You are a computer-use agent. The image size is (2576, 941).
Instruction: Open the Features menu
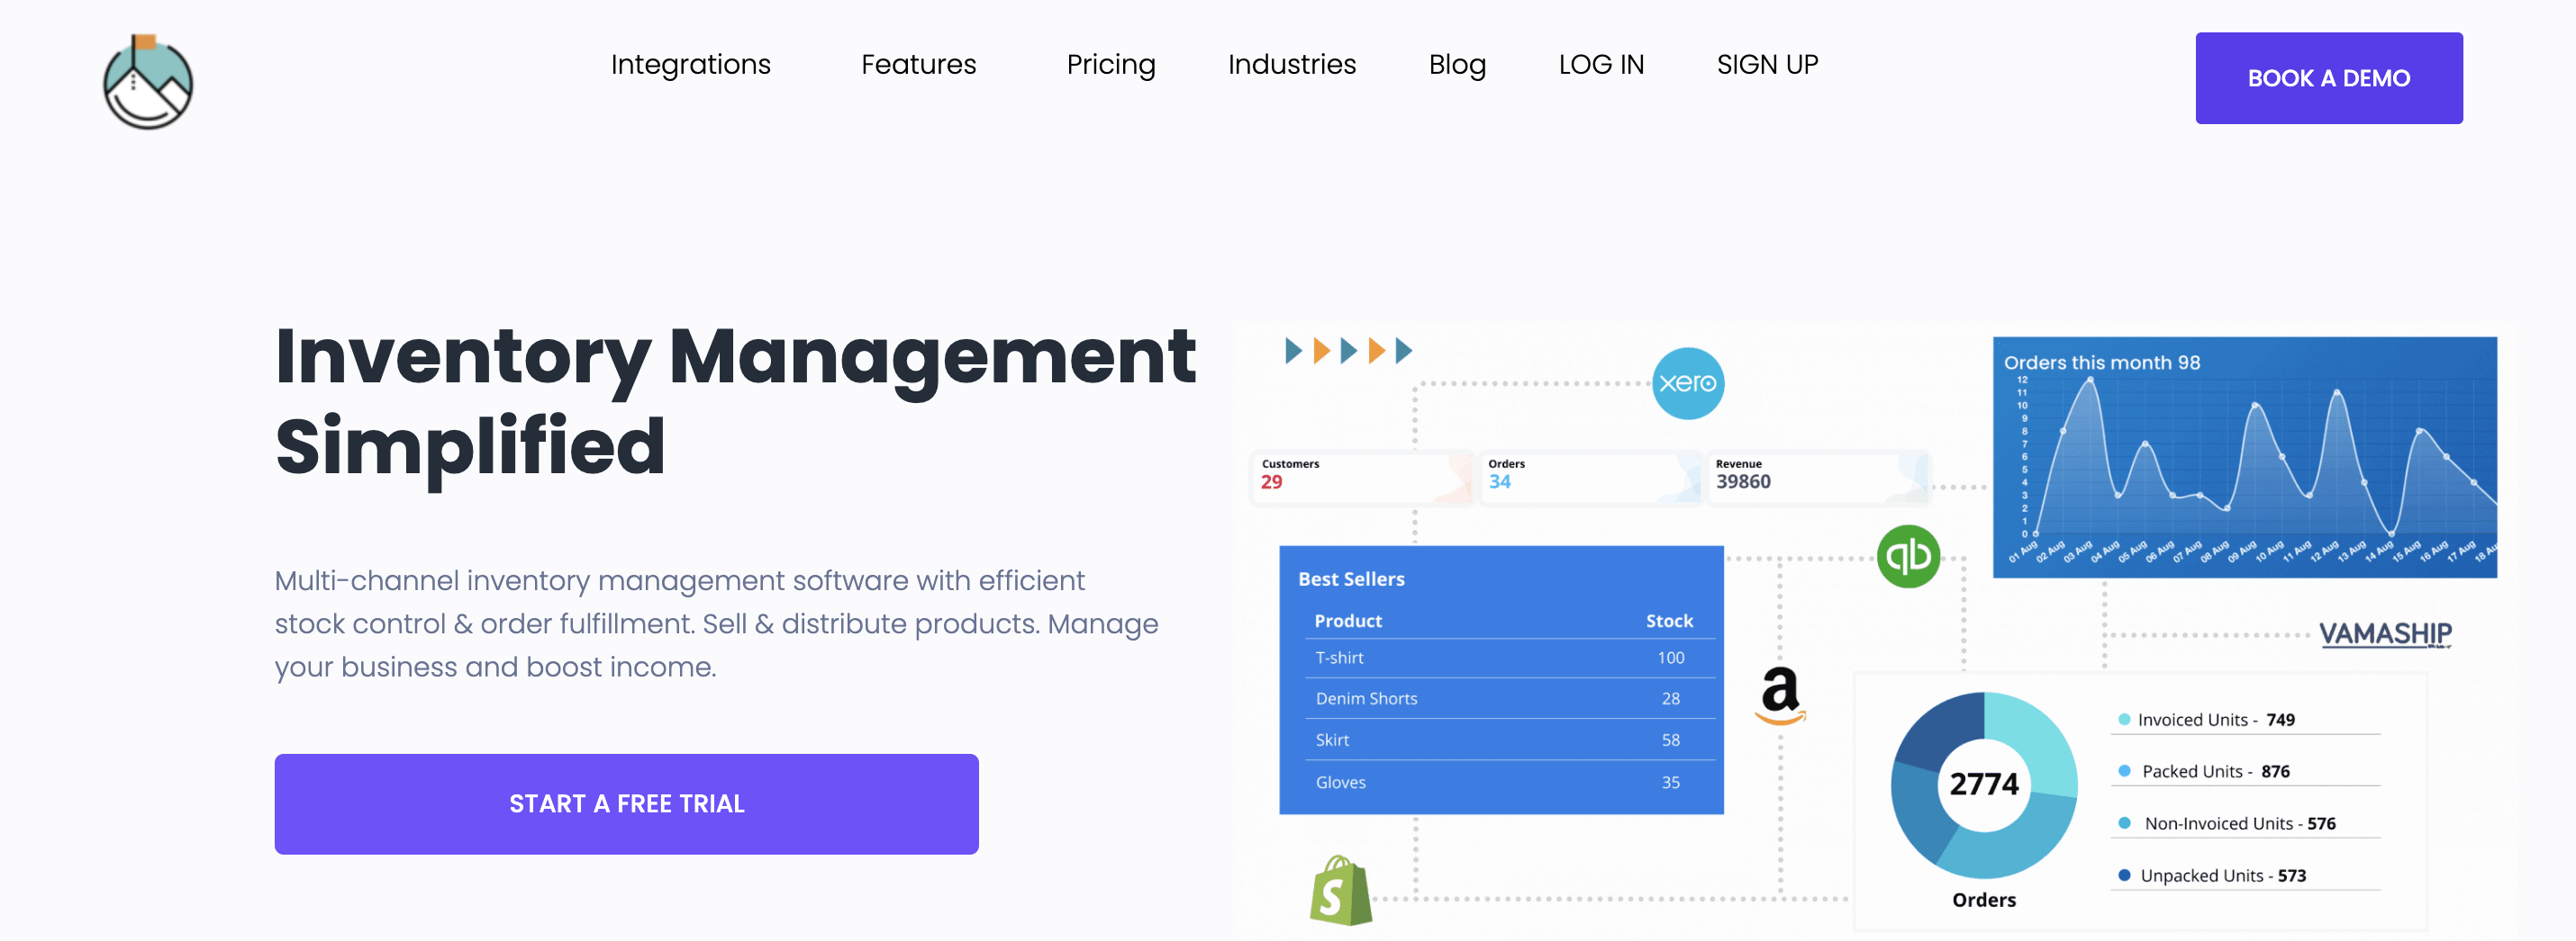918,64
